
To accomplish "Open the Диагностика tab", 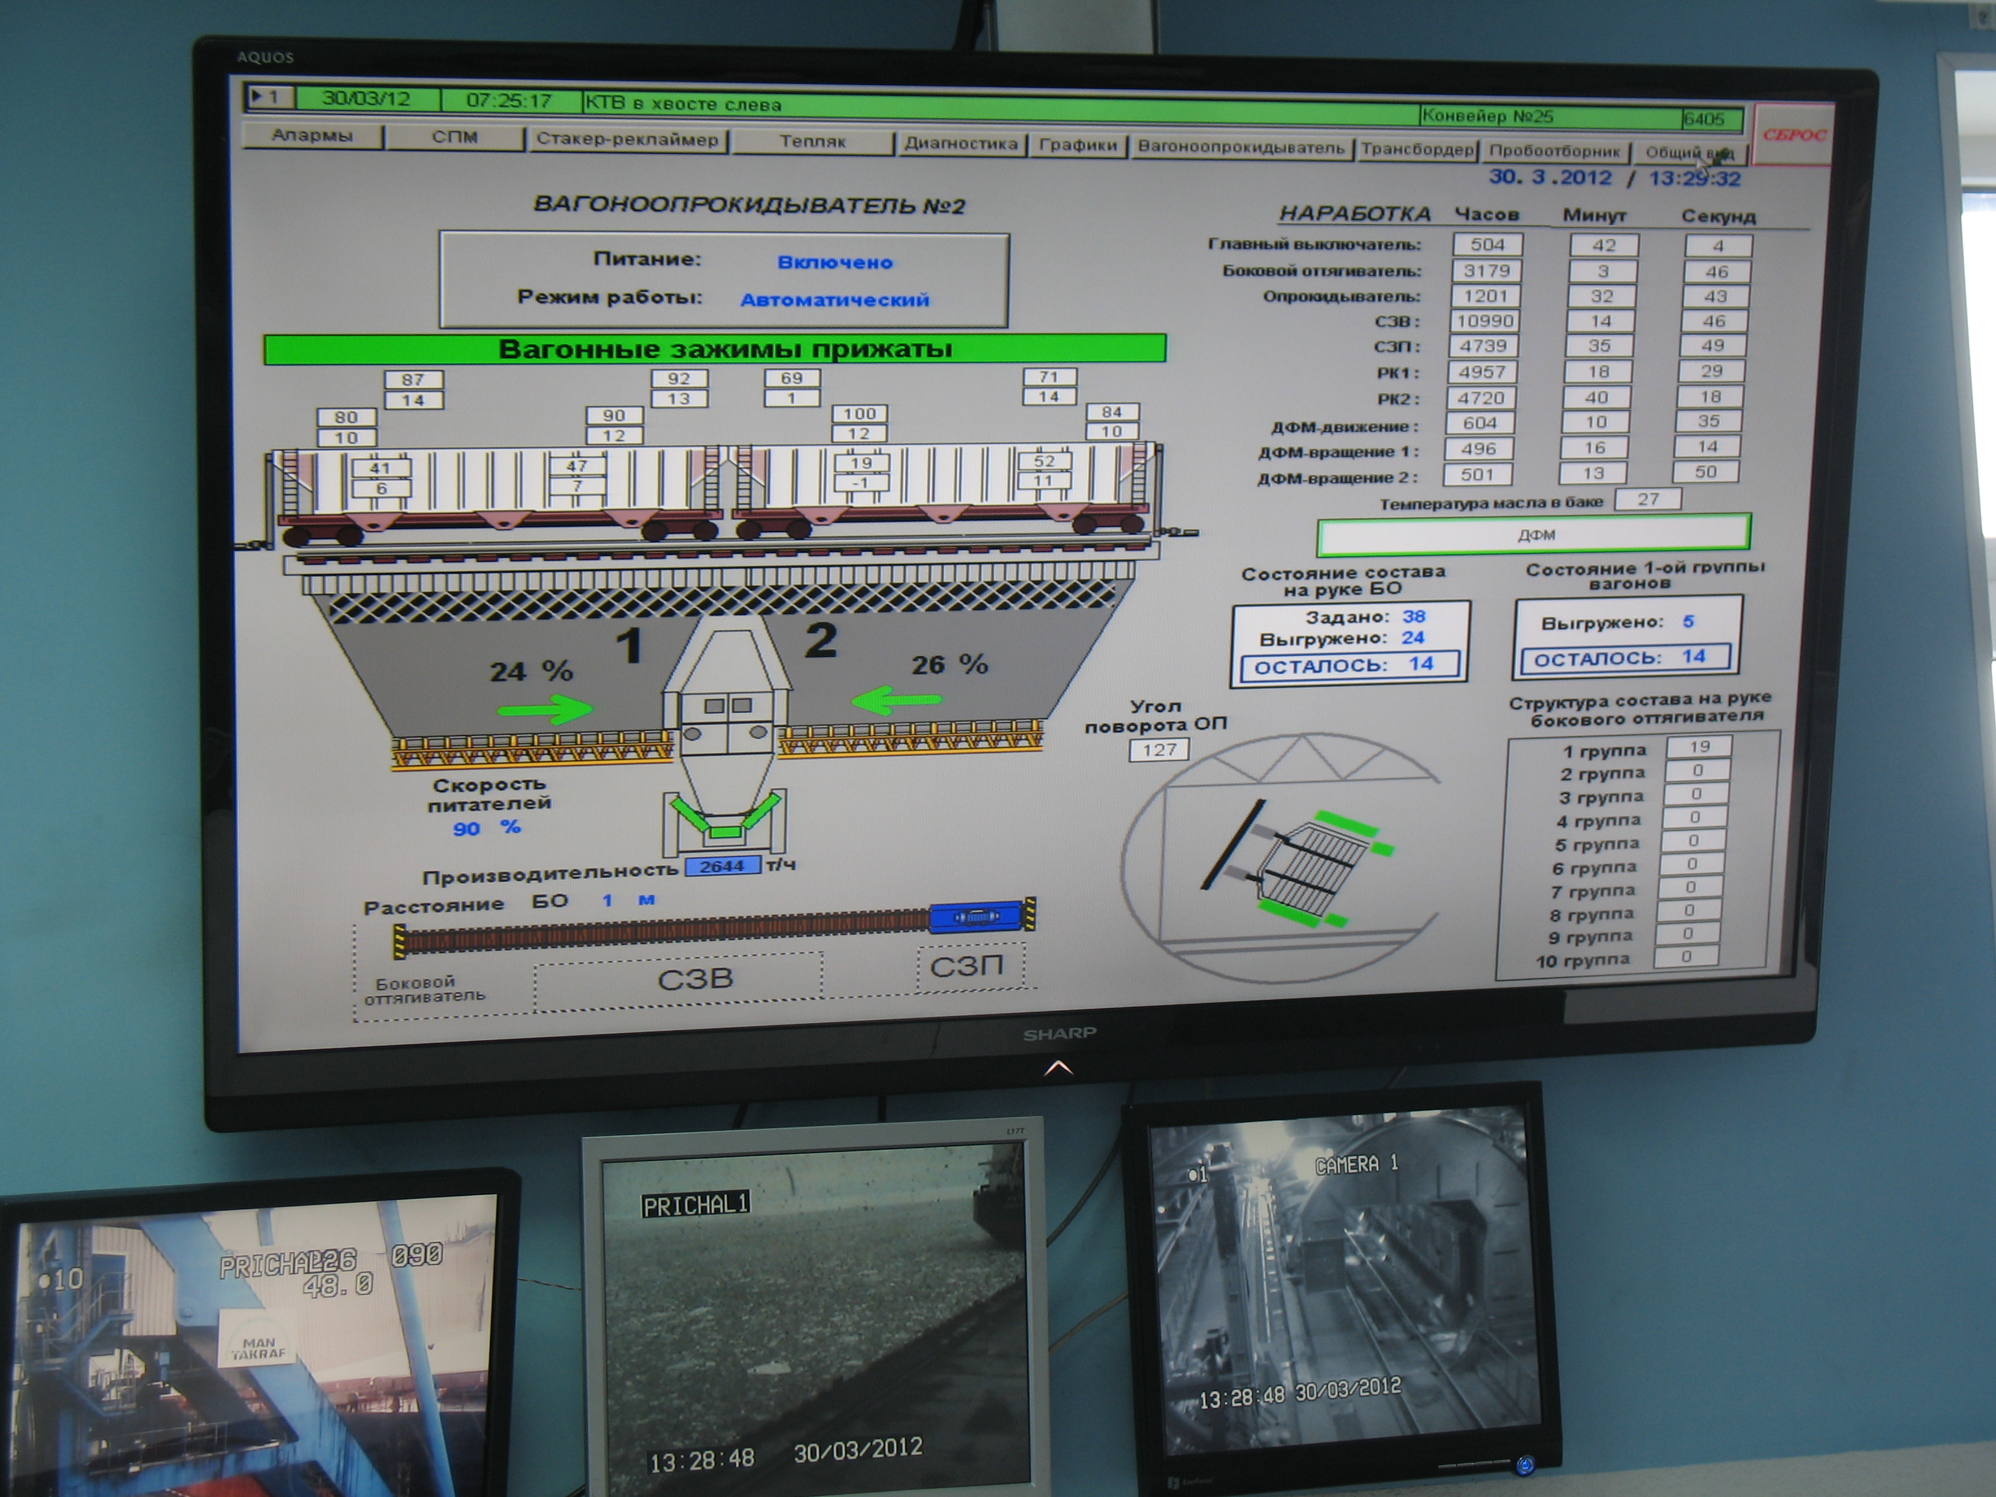I will point(960,144).
